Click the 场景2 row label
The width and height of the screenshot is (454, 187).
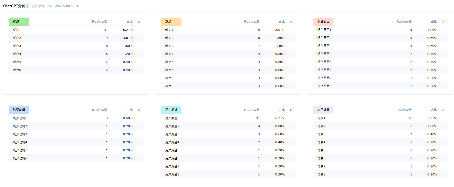click(x=321, y=126)
